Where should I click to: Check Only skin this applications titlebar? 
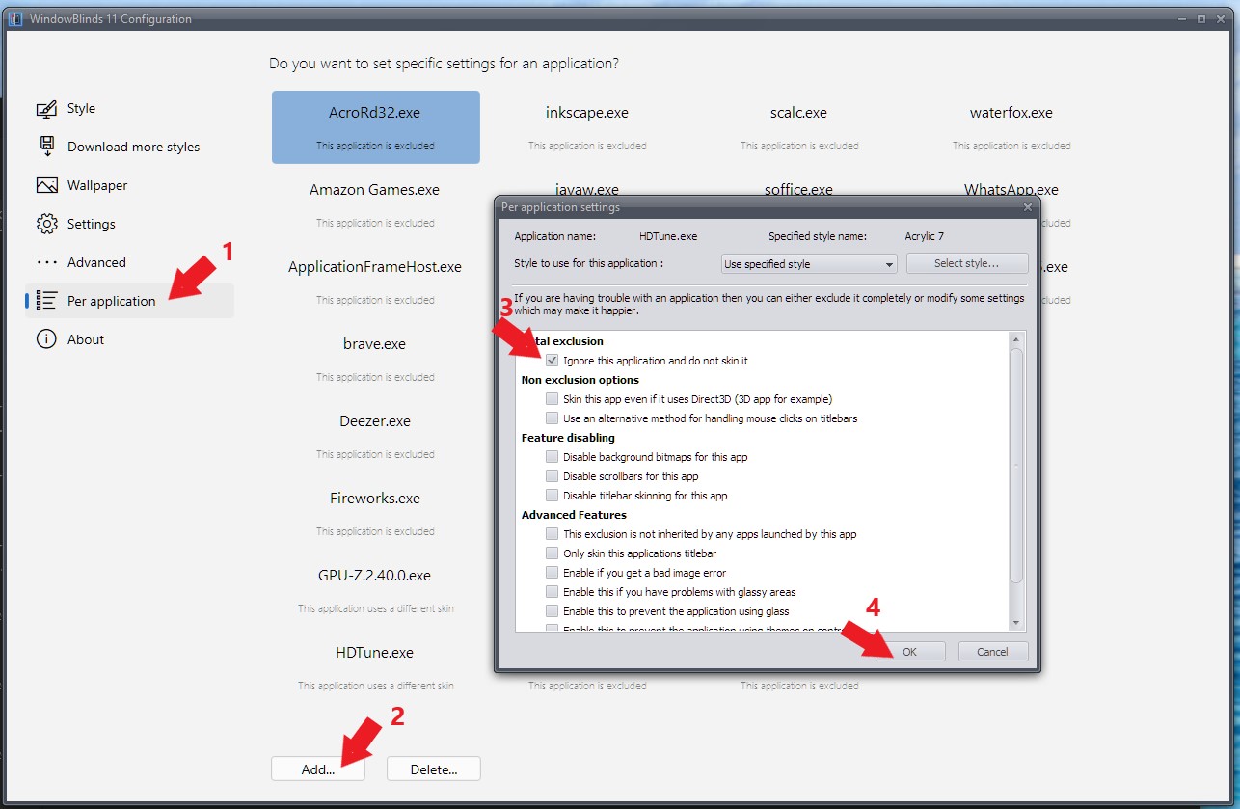(x=552, y=553)
